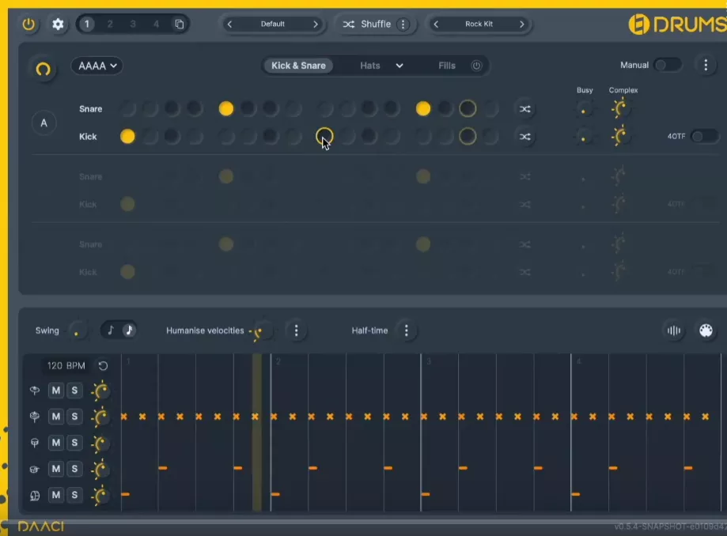This screenshot has width=727, height=536.
Task: Click the tom instrument icon in third row
Action: pos(34,444)
